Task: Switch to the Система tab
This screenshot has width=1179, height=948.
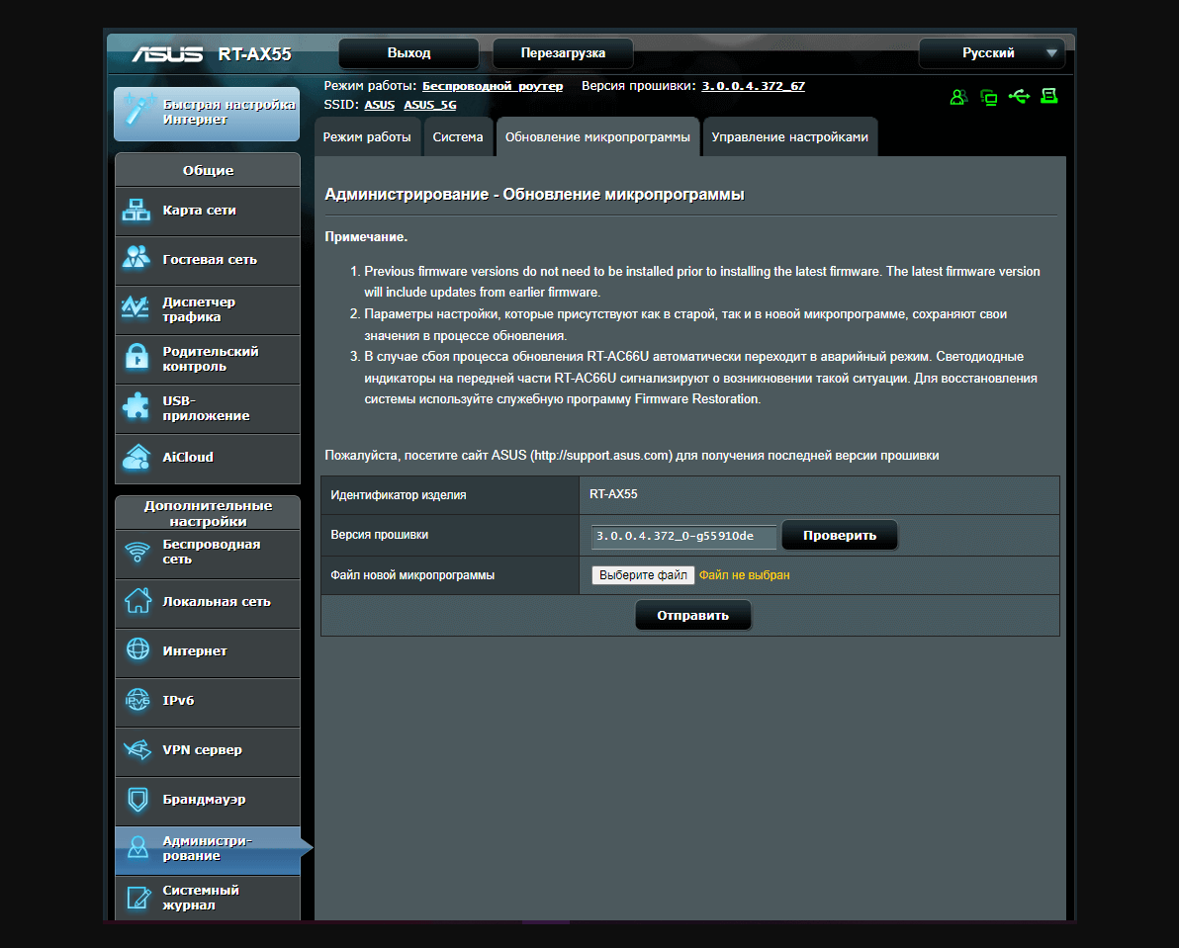Action: point(458,136)
